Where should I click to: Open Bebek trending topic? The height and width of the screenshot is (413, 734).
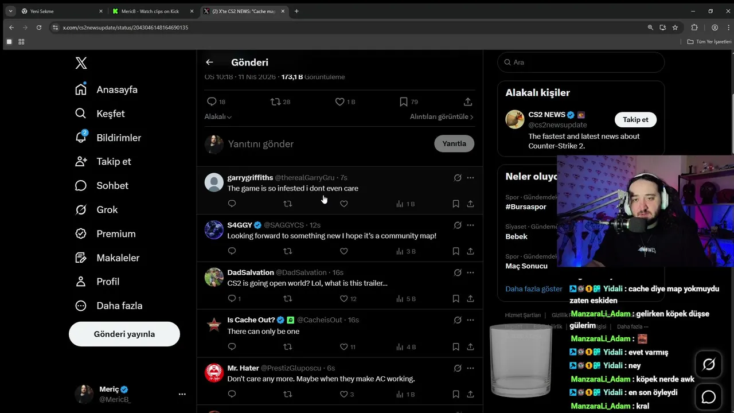click(516, 236)
